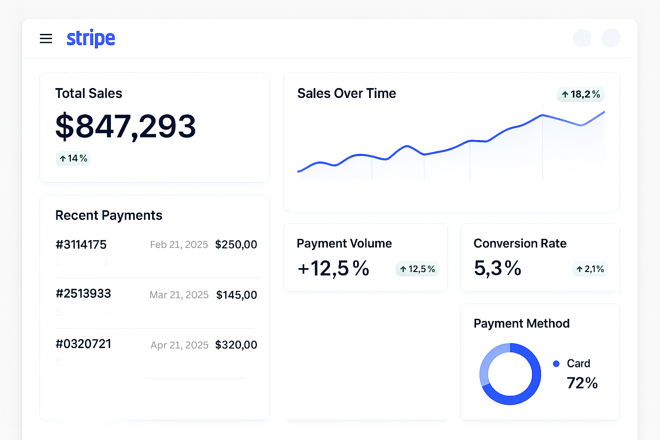The width and height of the screenshot is (660, 440).
Task: Click the Conversion Rate 5,3% value
Action: (x=498, y=269)
